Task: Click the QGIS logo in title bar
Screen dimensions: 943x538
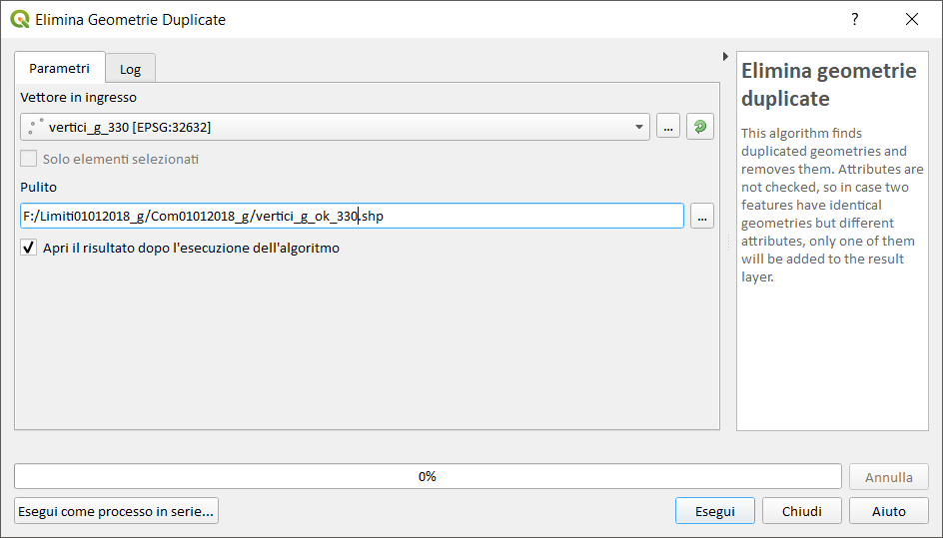Action: coord(20,19)
